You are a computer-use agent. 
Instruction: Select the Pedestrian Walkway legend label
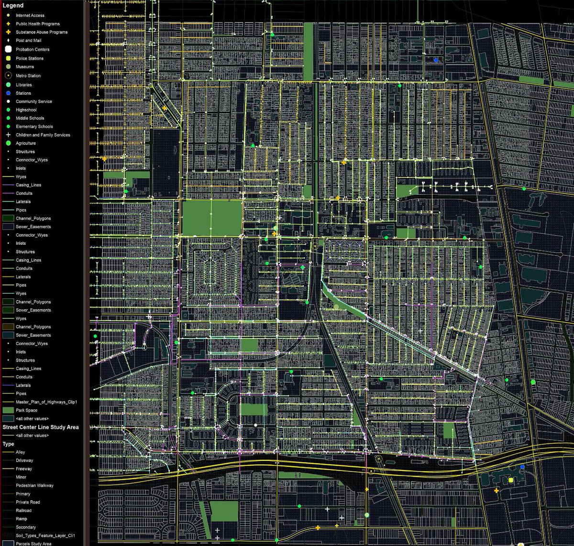(34, 485)
